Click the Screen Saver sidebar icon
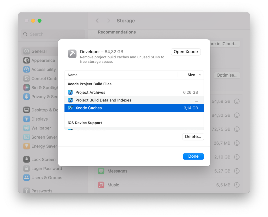Screen dimensions: 268x217 pyautogui.click(x=26, y=137)
